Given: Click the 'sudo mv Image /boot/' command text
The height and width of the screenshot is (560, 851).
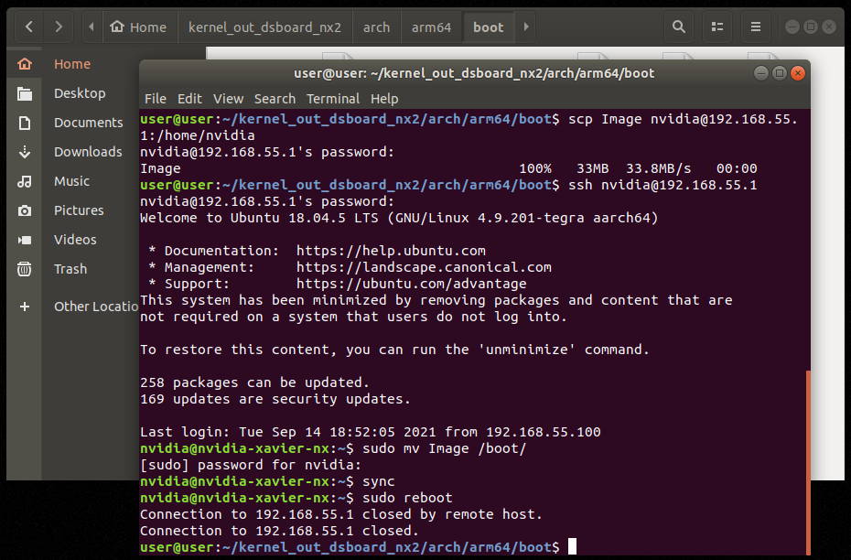Looking at the screenshot, I should (x=444, y=448).
